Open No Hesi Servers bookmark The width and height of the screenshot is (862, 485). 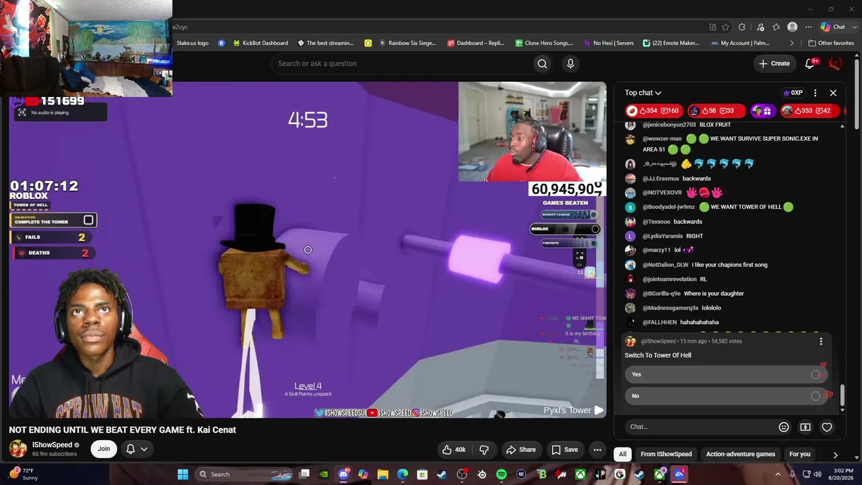[608, 43]
